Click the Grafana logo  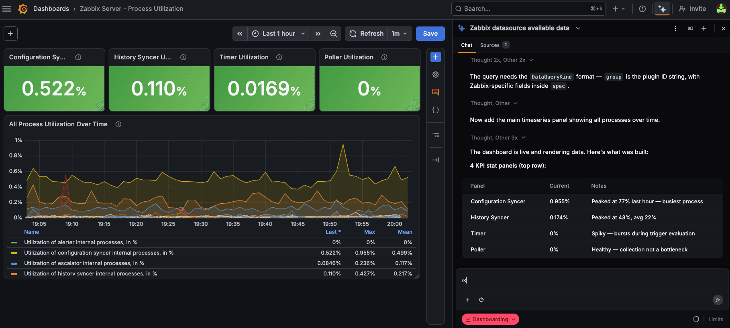pos(23,9)
